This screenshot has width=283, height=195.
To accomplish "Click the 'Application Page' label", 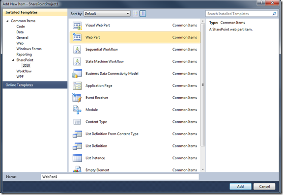I will coord(99,85).
